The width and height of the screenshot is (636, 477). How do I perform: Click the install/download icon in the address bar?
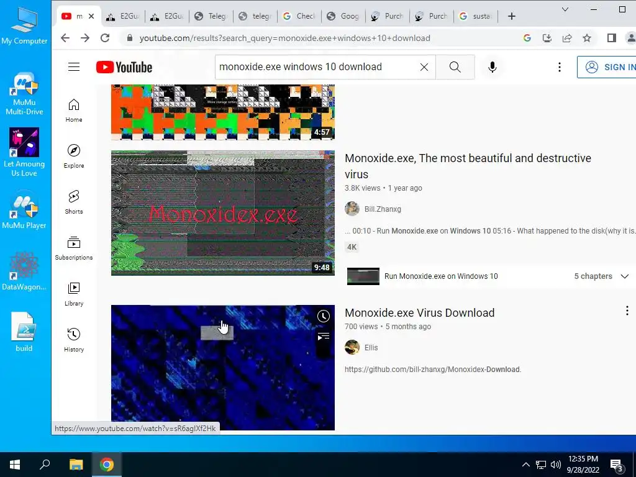[547, 38]
